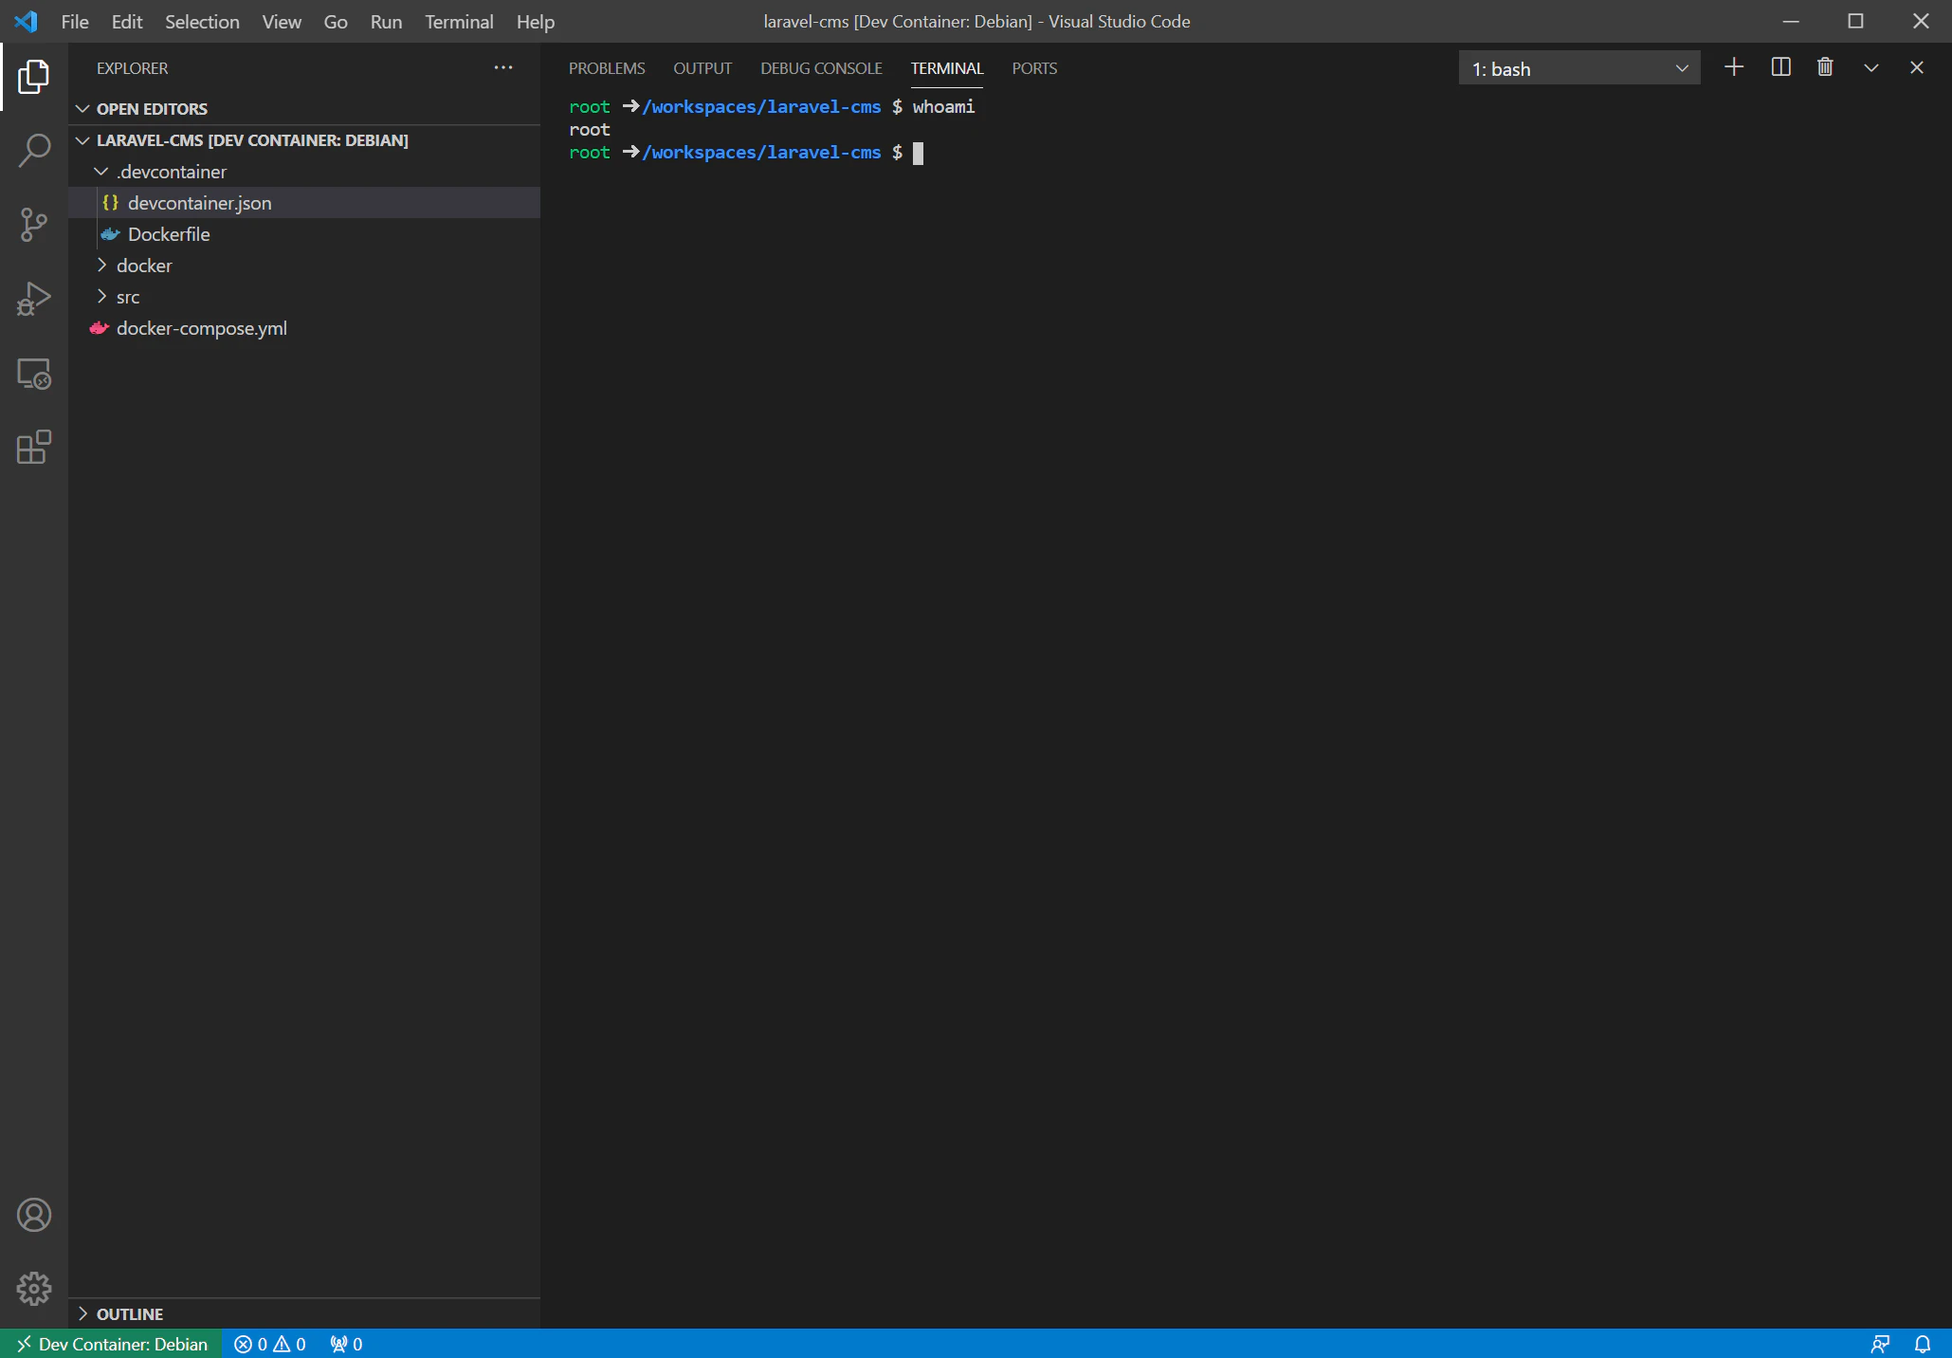Click the terminal prompt input area
The width and height of the screenshot is (1952, 1358).
point(918,153)
